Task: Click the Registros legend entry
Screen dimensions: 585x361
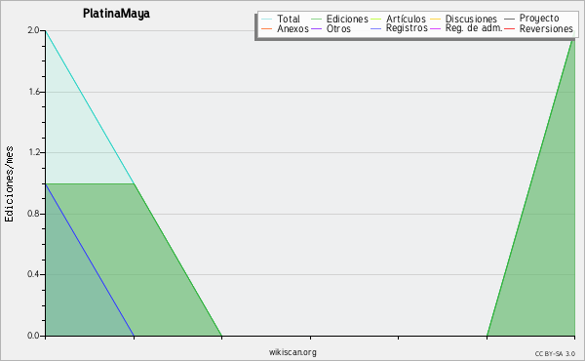Action: pos(399,28)
